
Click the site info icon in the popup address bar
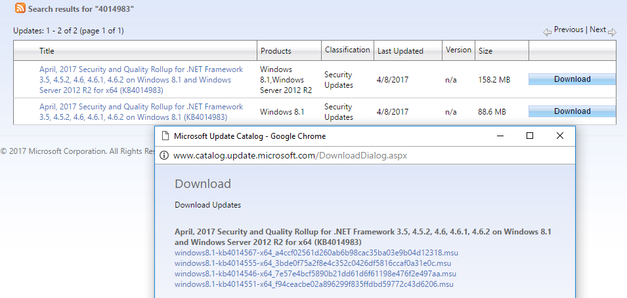pyautogui.click(x=164, y=156)
